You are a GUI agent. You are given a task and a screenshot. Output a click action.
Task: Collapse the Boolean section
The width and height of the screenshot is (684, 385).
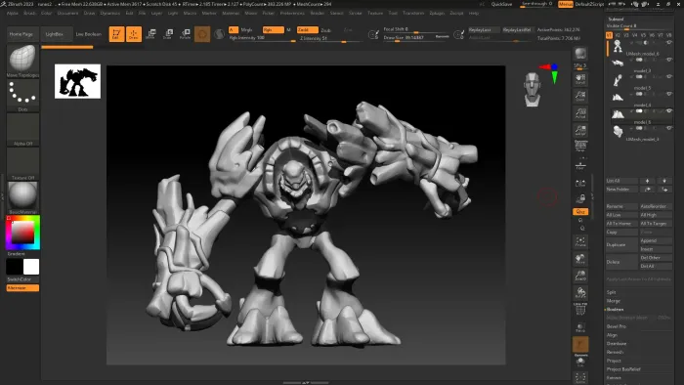(x=615, y=309)
